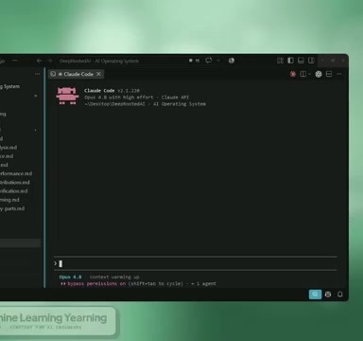Open the notifications bell
Viewport: 363px width, 341px height.
click(x=340, y=295)
